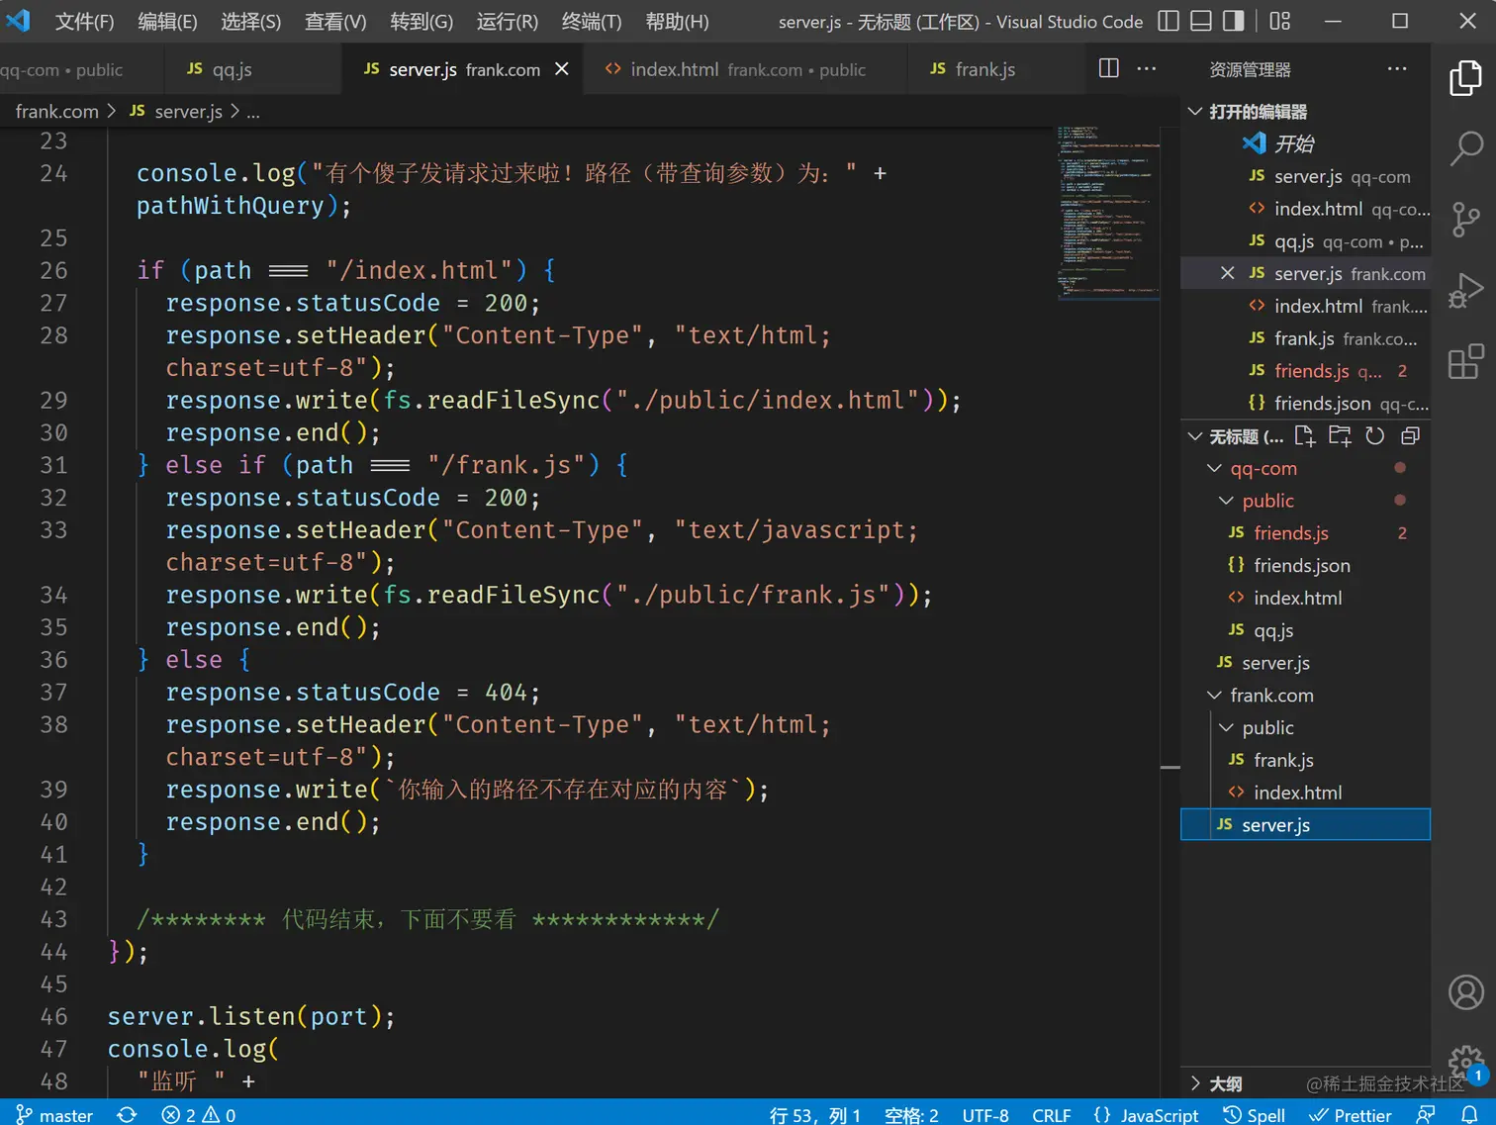Open the Search view in activity bar
This screenshot has height=1125, width=1496.
click(1465, 148)
